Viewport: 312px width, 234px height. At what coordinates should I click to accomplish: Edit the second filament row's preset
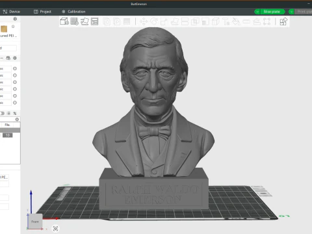(15, 75)
